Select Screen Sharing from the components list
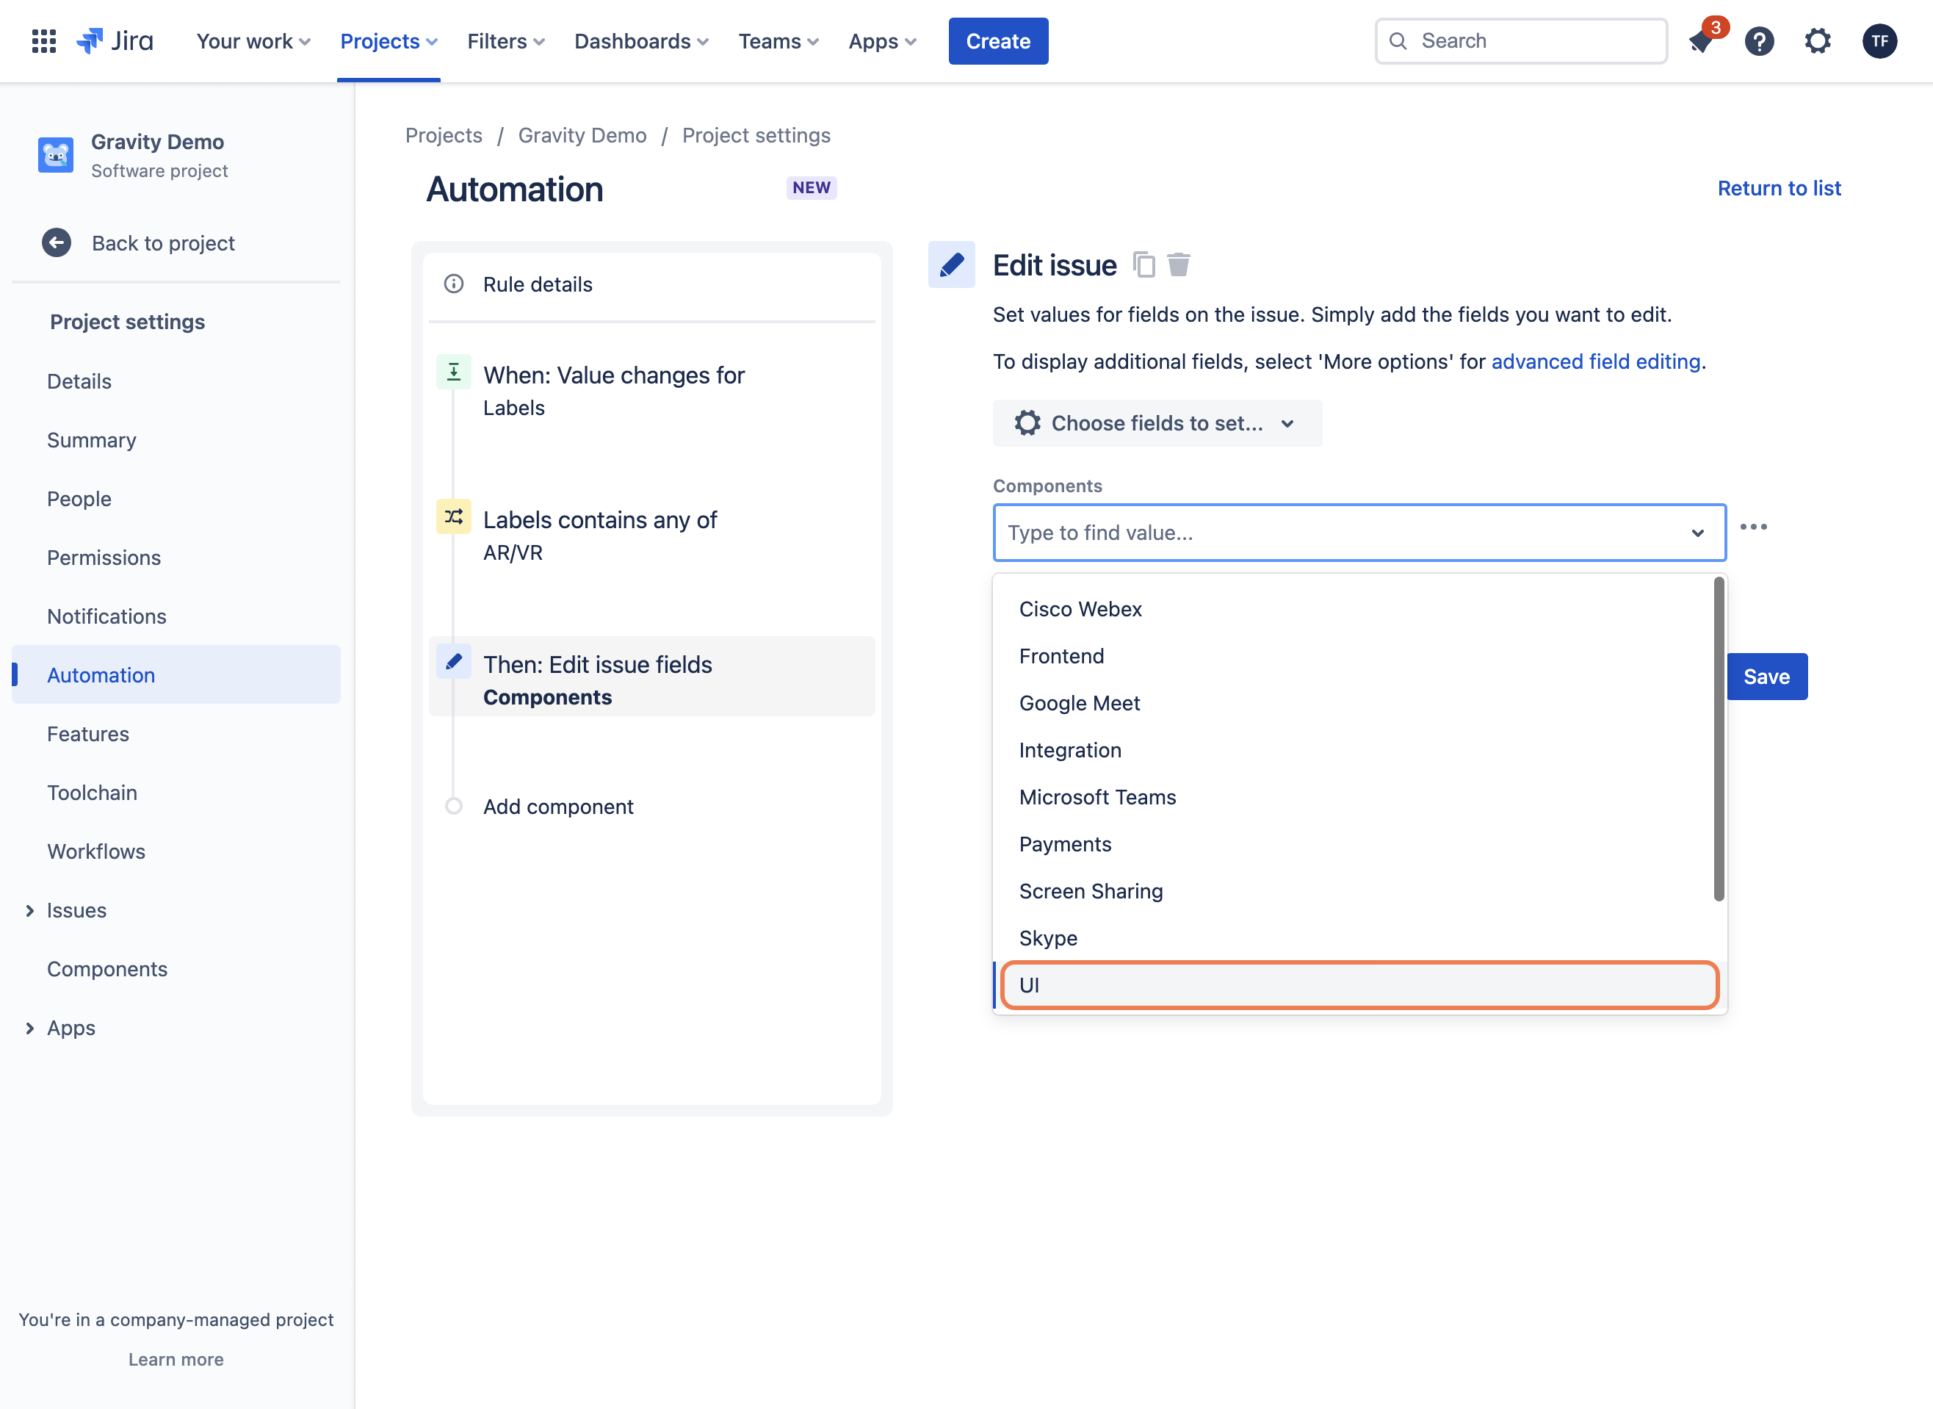Viewport: 1933px width, 1409px height. click(x=1354, y=890)
